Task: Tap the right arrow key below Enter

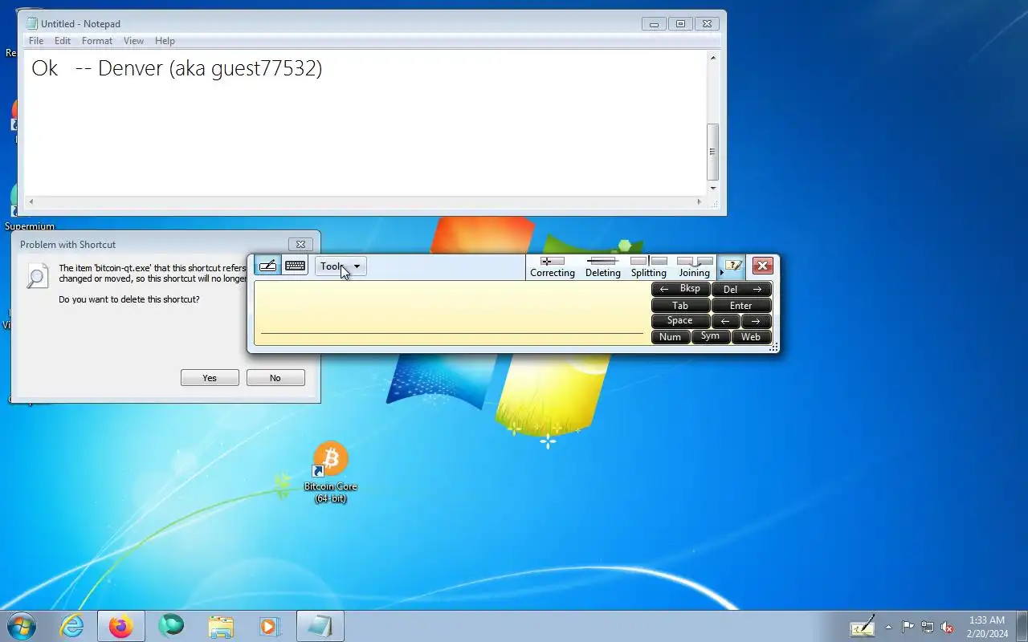Action: [757, 321]
